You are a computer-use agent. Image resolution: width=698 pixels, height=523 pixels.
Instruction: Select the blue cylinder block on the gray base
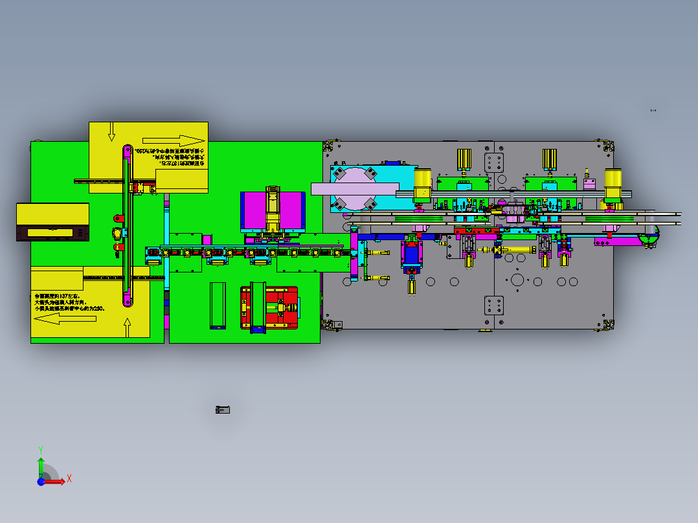(412, 255)
